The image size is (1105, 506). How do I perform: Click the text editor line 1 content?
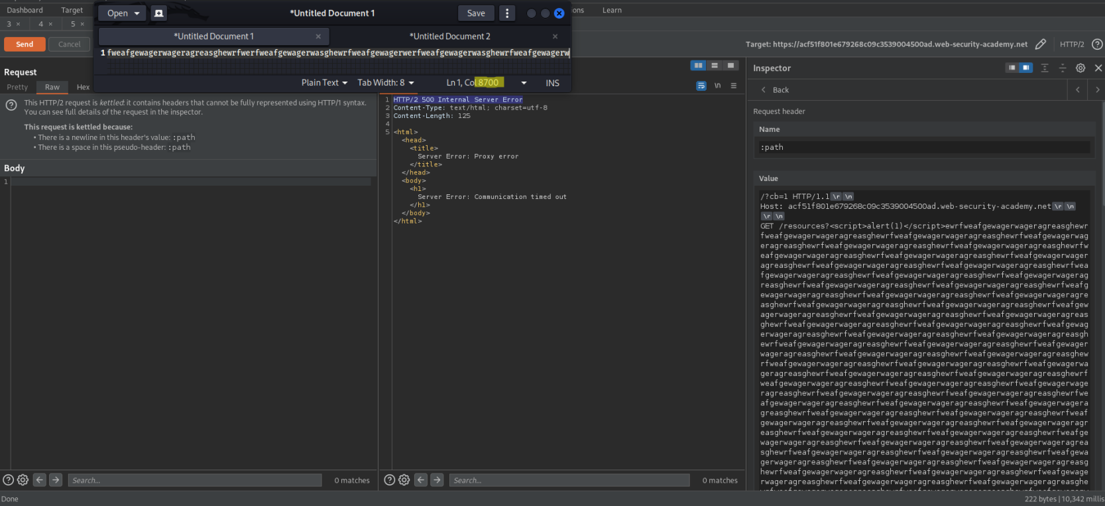[338, 53]
